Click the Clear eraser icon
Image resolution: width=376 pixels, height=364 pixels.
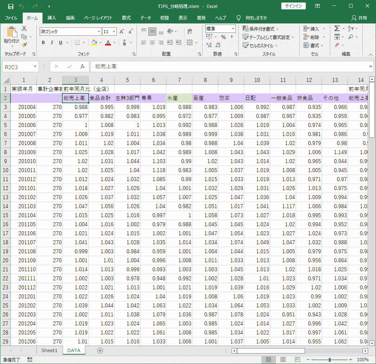pos(337,45)
